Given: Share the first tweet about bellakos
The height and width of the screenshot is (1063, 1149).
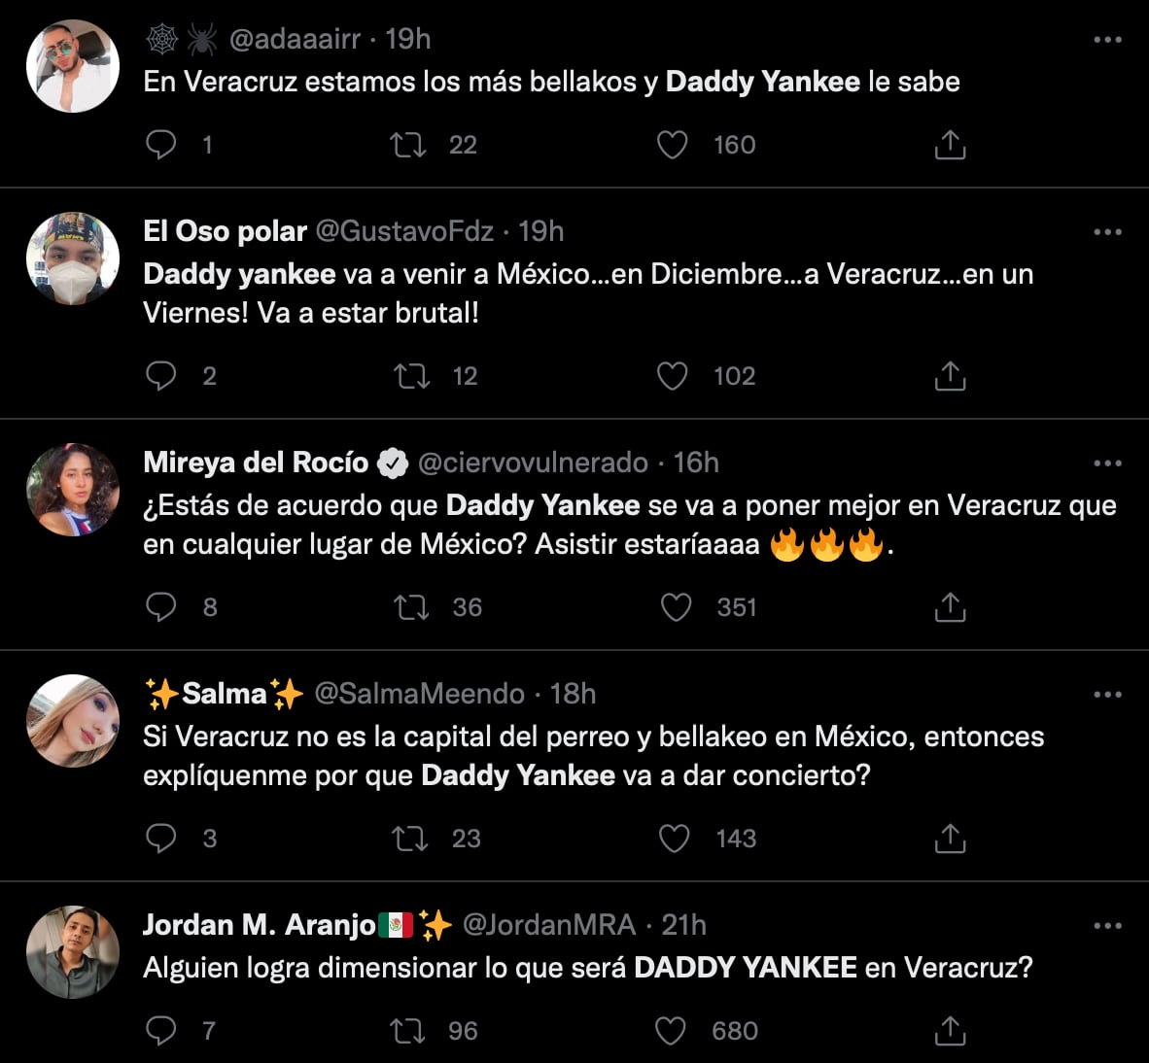Looking at the screenshot, I should click(x=949, y=144).
